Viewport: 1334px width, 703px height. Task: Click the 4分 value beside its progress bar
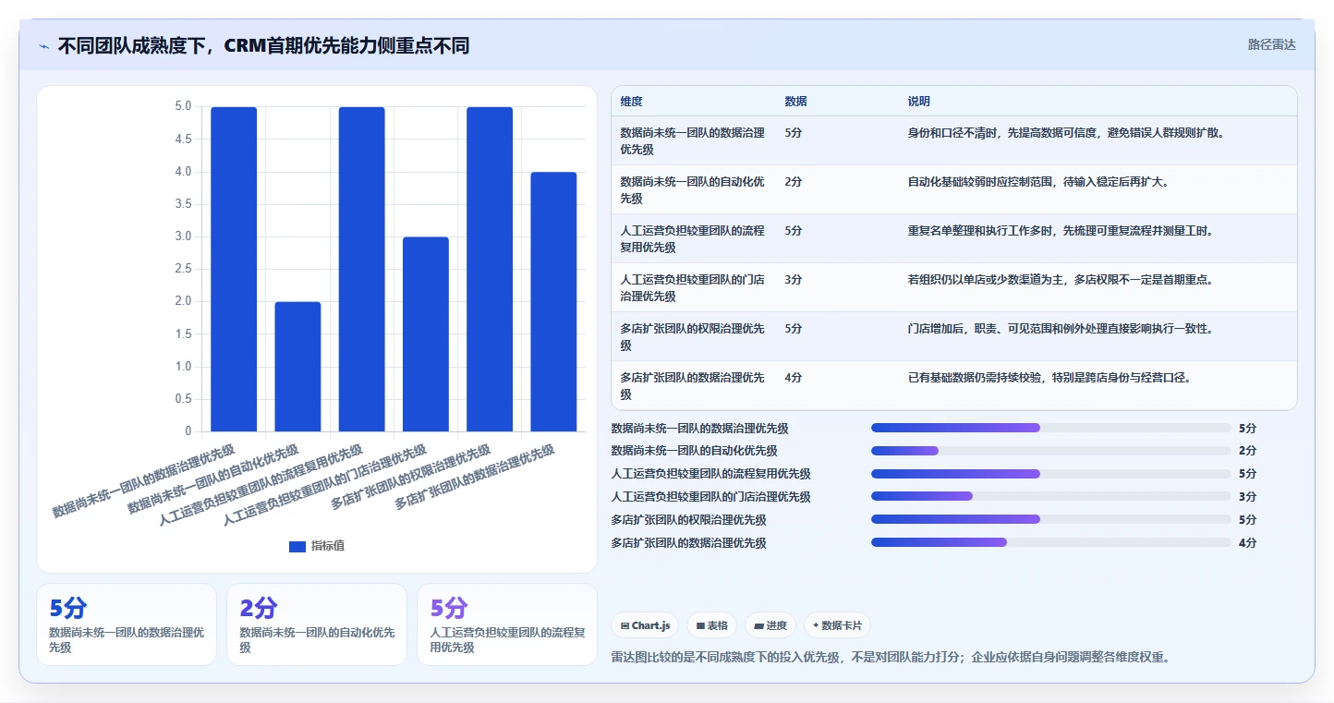tap(1247, 543)
